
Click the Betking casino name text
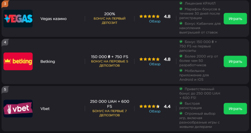tap(48, 61)
